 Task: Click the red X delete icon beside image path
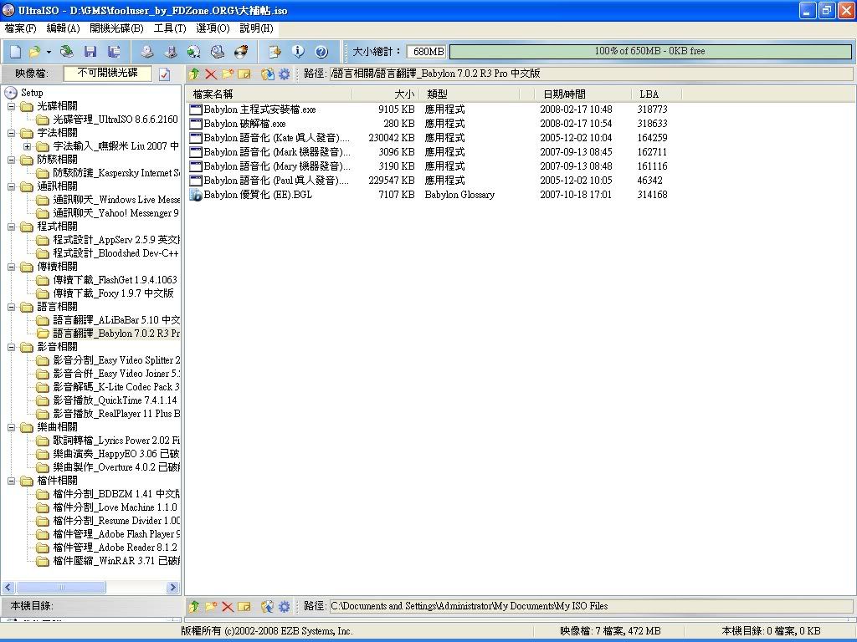[211, 74]
